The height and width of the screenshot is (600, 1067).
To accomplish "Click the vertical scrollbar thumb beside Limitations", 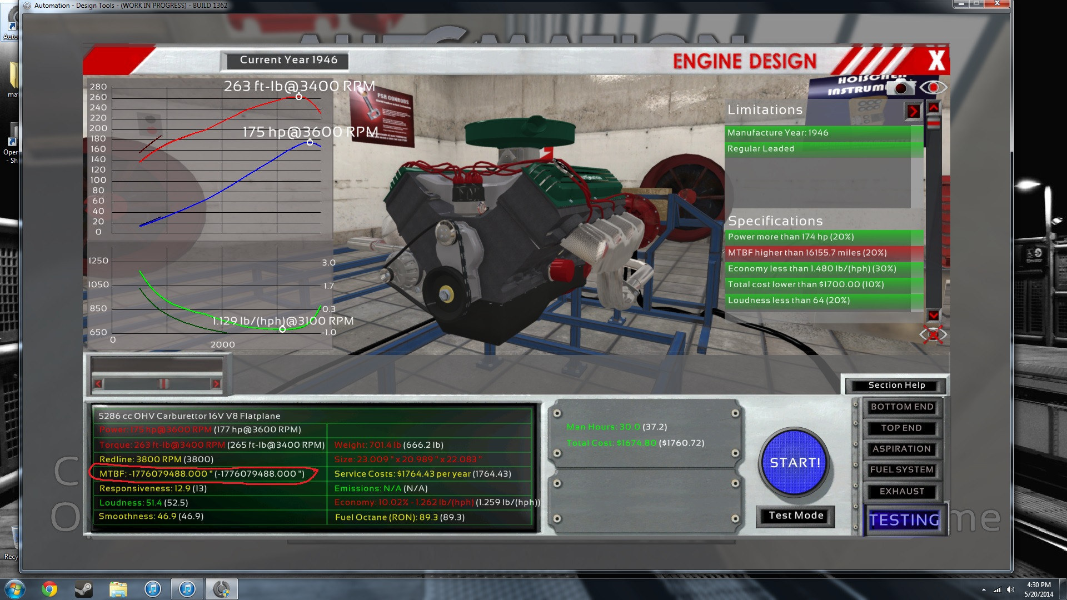I will 934,123.
